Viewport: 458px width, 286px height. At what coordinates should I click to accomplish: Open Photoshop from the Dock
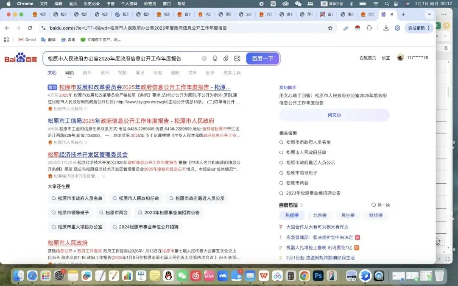pyautogui.click(x=318, y=275)
